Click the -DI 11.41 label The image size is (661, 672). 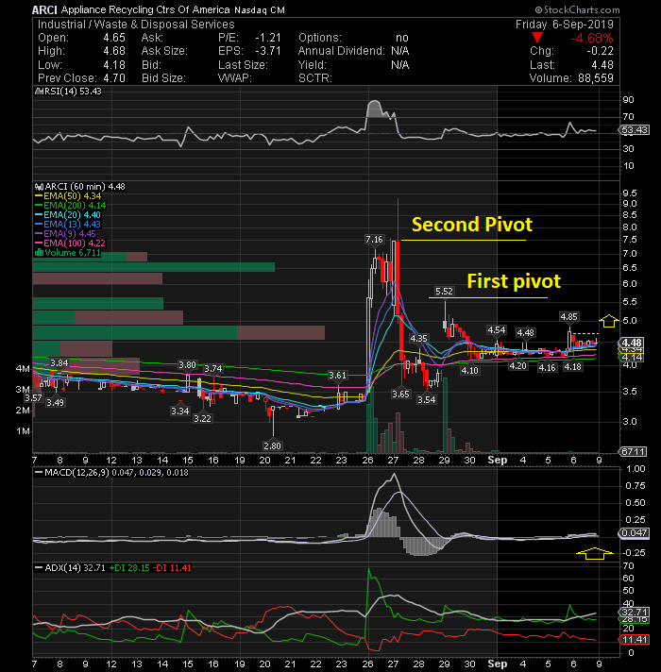coord(173,568)
